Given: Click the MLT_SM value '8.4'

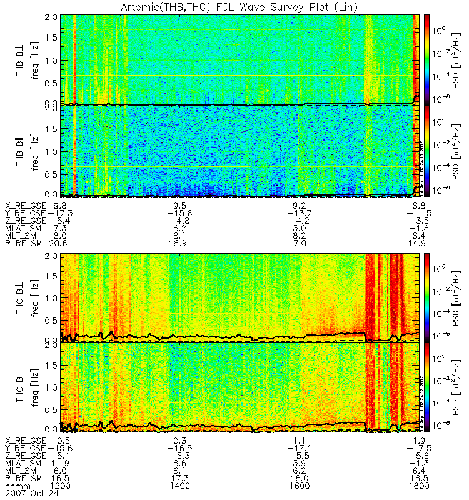Looking at the screenshot, I should pyautogui.click(x=419, y=236).
